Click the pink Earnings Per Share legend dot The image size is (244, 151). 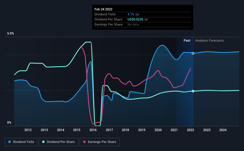point(84,142)
